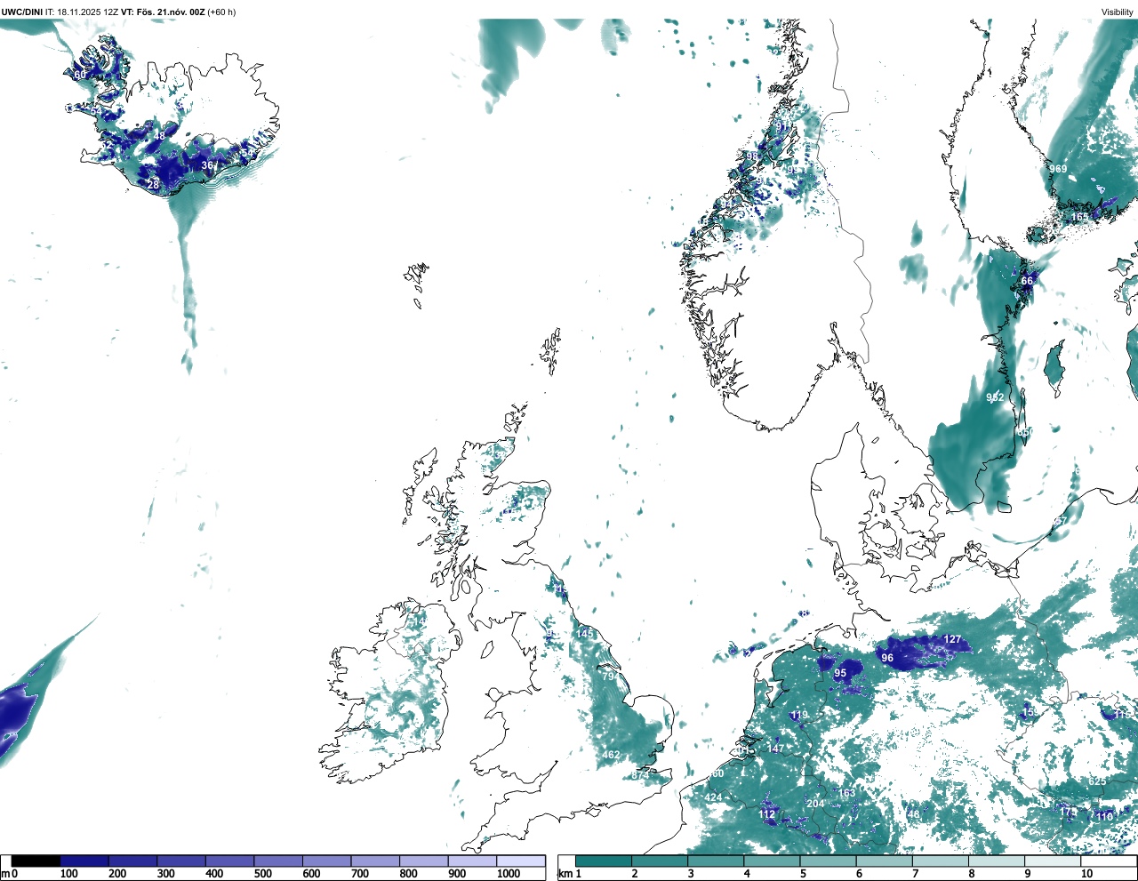Select the 100–200 m dark blue legend swatch

[84, 861]
